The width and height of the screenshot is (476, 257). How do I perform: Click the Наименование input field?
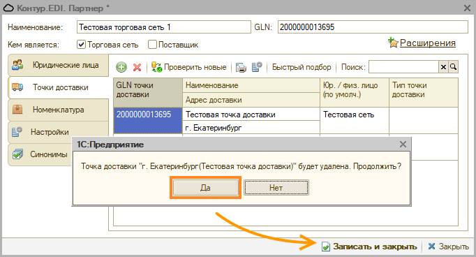pyautogui.click(x=163, y=27)
